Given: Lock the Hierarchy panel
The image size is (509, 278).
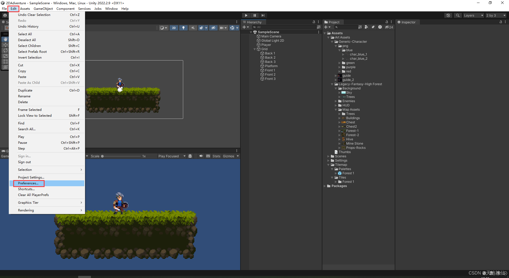Looking at the screenshot, I should point(314,22).
